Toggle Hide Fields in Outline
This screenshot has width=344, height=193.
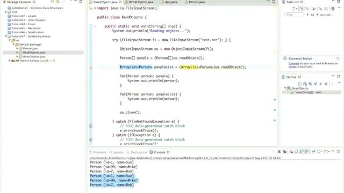pyautogui.click(x=310, y=84)
